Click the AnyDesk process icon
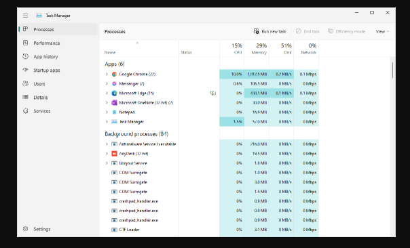 point(114,154)
